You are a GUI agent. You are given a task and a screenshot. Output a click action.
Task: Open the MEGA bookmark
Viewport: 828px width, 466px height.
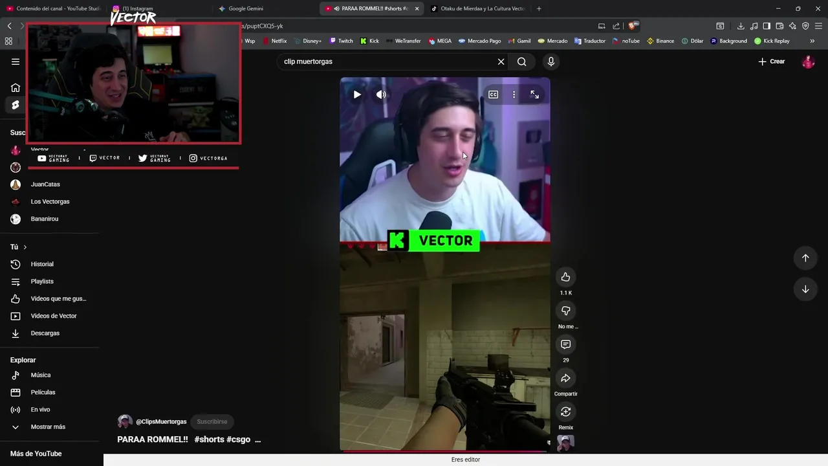pos(440,41)
